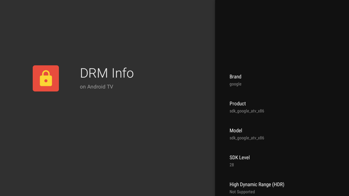This screenshot has width=349, height=196.
Task: Click the 'google' brand value text
Action: (x=235, y=84)
